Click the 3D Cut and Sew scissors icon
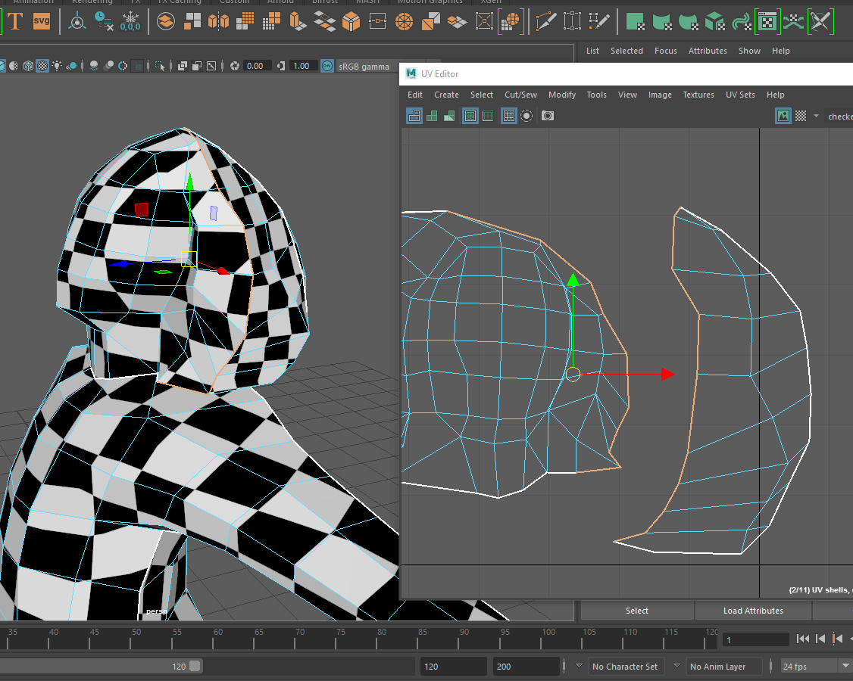The width and height of the screenshot is (853, 681). click(820, 22)
